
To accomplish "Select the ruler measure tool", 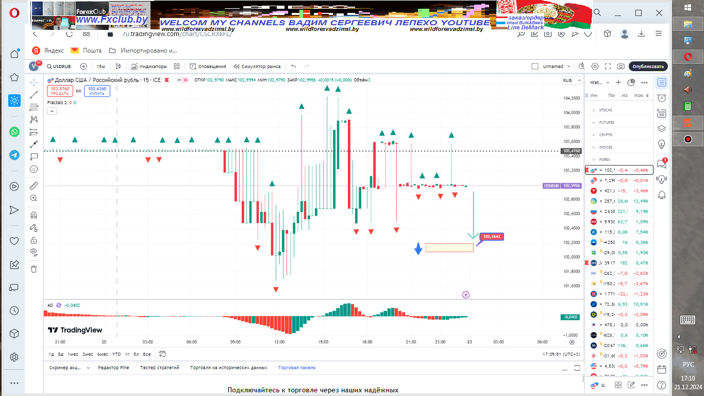I will coord(34,186).
